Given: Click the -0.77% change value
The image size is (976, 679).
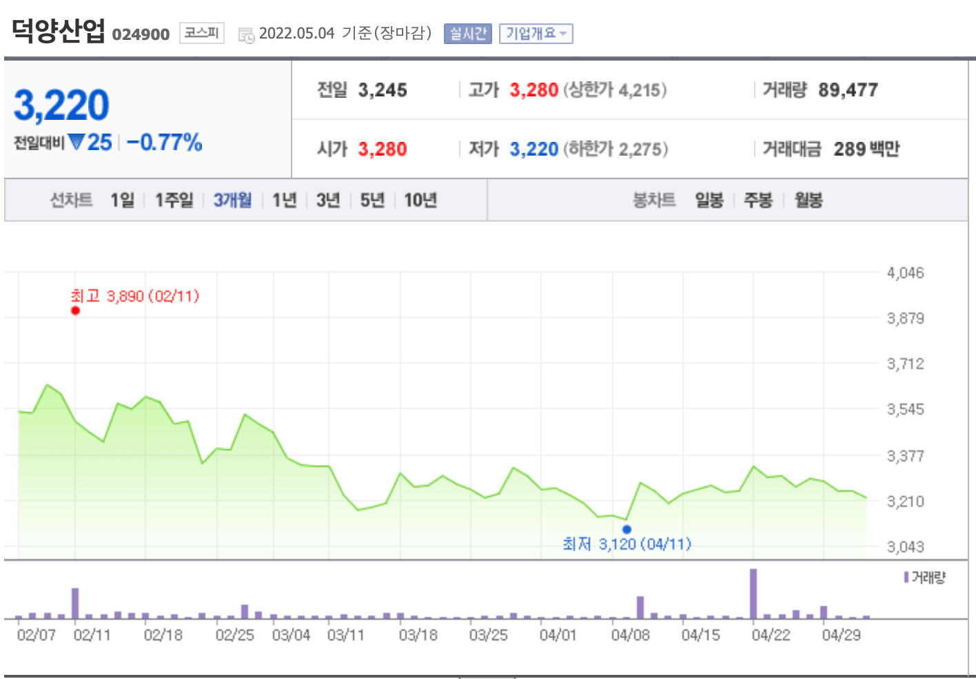Looking at the screenshot, I should click(165, 143).
